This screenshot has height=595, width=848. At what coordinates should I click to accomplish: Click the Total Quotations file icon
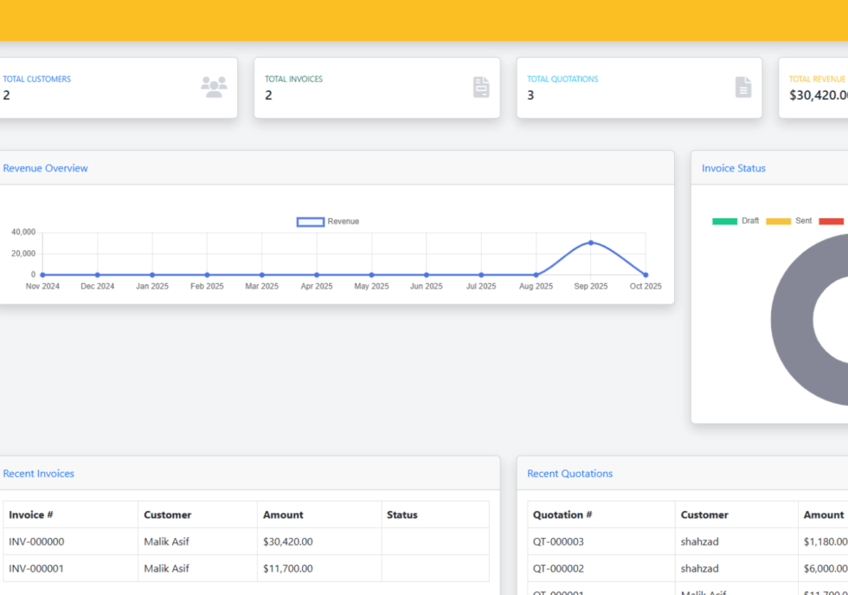tap(743, 87)
